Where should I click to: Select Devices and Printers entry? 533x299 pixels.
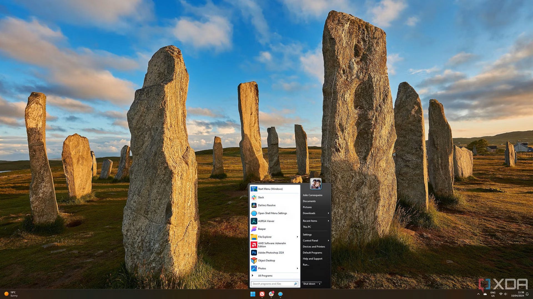[x=314, y=247]
